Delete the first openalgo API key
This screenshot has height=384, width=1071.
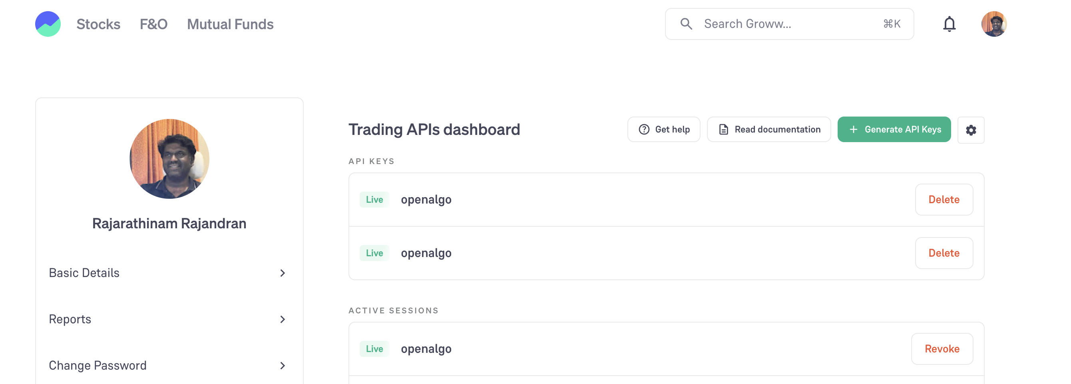944,200
